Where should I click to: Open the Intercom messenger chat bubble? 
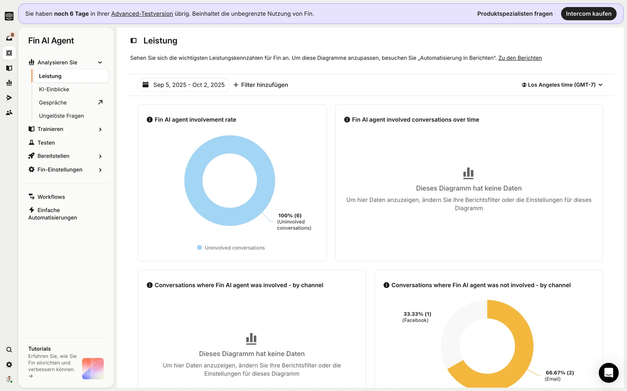[608, 372]
